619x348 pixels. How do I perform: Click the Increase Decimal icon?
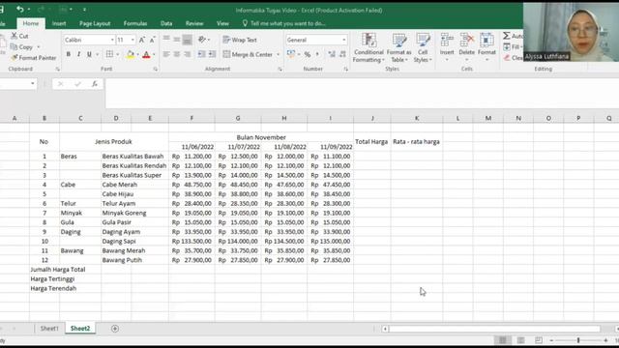(x=332, y=54)
